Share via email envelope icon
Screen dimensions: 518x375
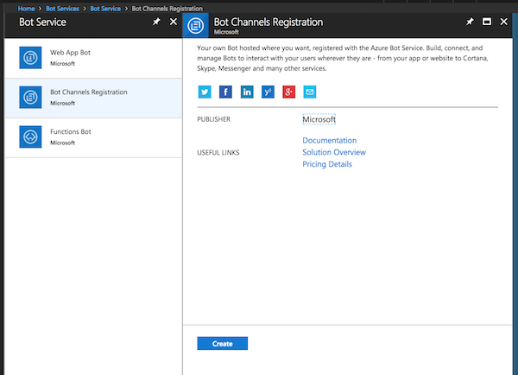click(x=310, y=92)
